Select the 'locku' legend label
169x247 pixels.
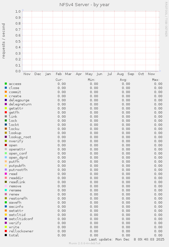pos(14,129)
